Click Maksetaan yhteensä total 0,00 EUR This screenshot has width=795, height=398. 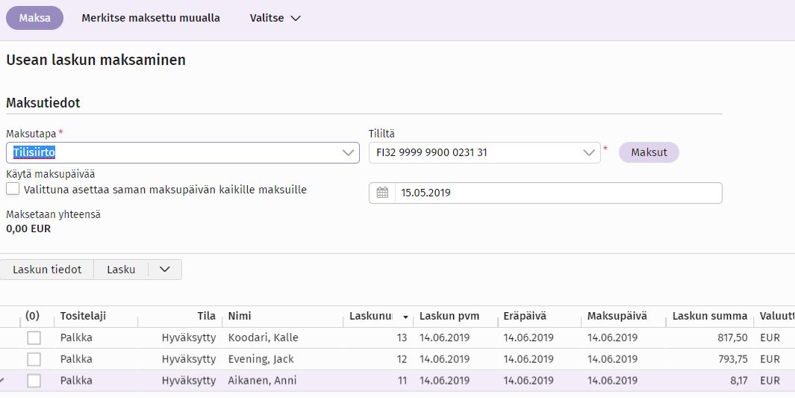point(28,228)
